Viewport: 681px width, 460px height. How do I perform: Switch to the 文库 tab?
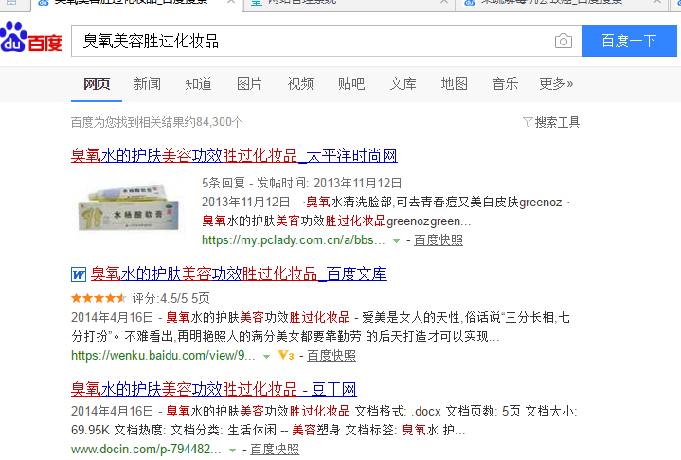click(x=403, y=83)
